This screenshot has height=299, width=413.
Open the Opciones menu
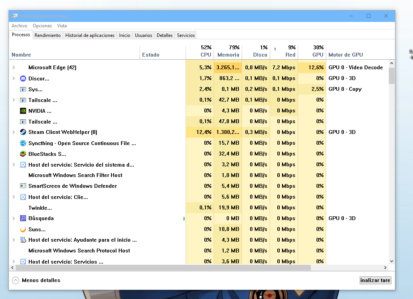coord(42,26)
